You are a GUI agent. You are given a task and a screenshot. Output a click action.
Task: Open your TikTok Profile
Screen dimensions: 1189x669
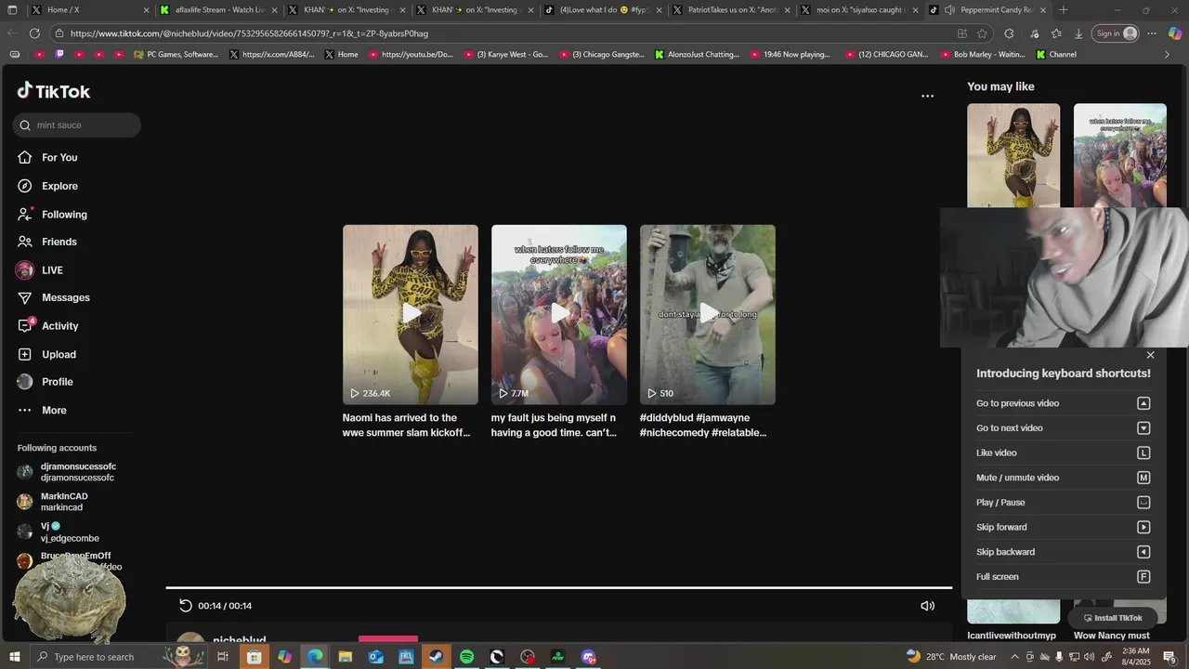pos(57,382)
